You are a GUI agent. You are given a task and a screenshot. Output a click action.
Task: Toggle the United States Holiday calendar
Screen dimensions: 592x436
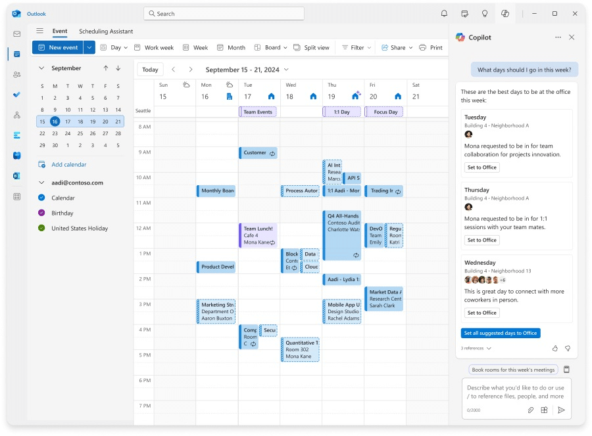[x=41, y=228]
